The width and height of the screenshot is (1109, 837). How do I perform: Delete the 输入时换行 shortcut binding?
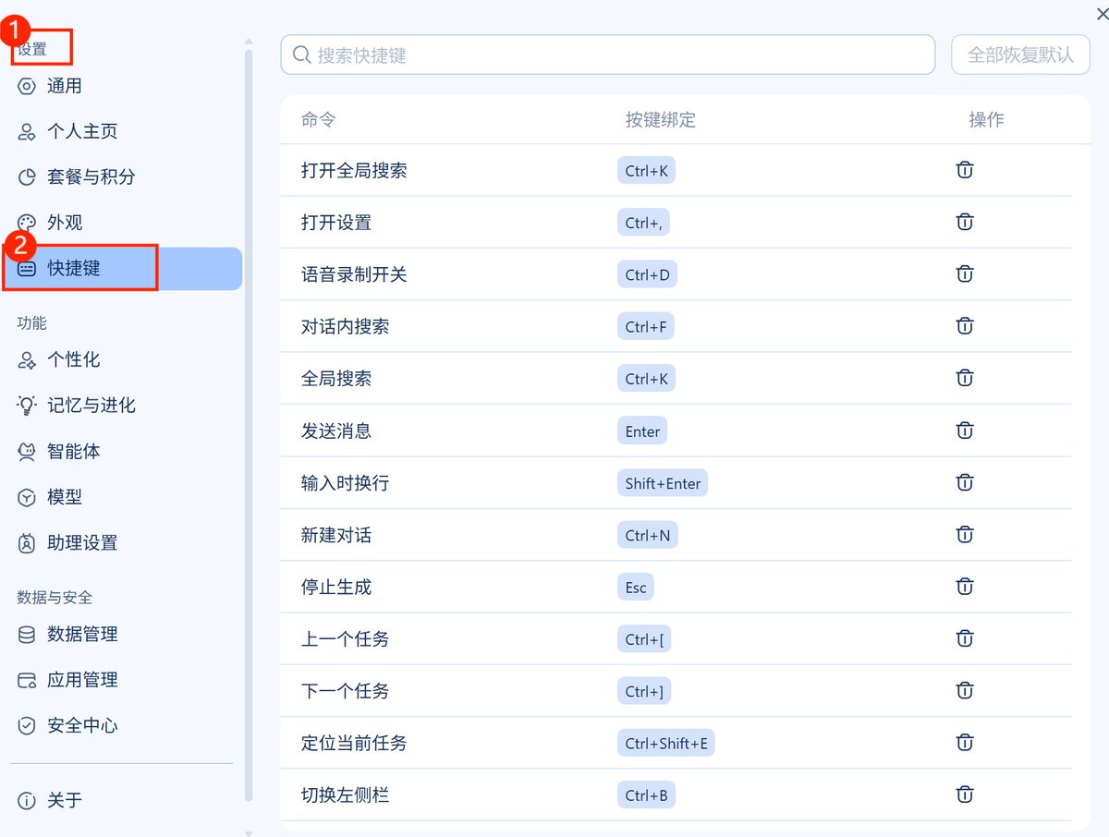coord(965,482)
